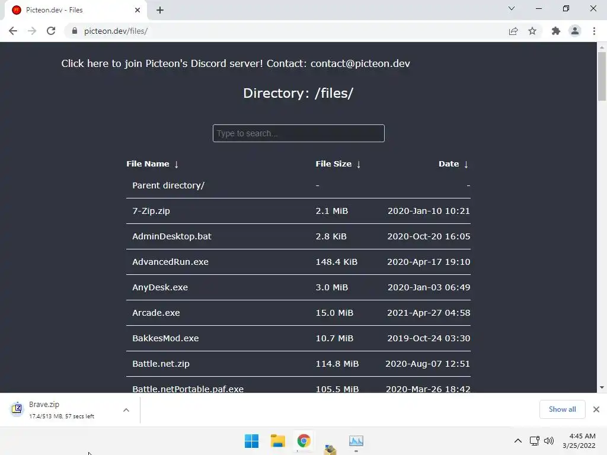607x455 pixels.
Task: Open the tab search dropdown arrow
Action: [x=512, y=8]
